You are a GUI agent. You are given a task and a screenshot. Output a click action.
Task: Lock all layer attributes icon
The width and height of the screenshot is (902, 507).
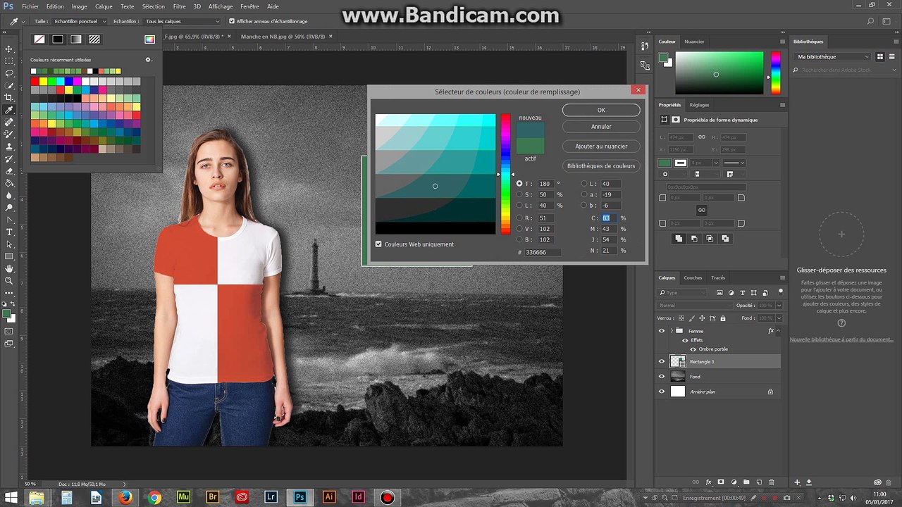[x=722, y=318]
